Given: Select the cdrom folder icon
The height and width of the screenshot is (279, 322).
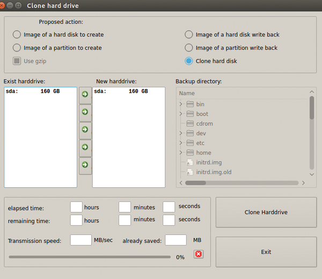Looking at the screenshot, I should coord(190,124).
